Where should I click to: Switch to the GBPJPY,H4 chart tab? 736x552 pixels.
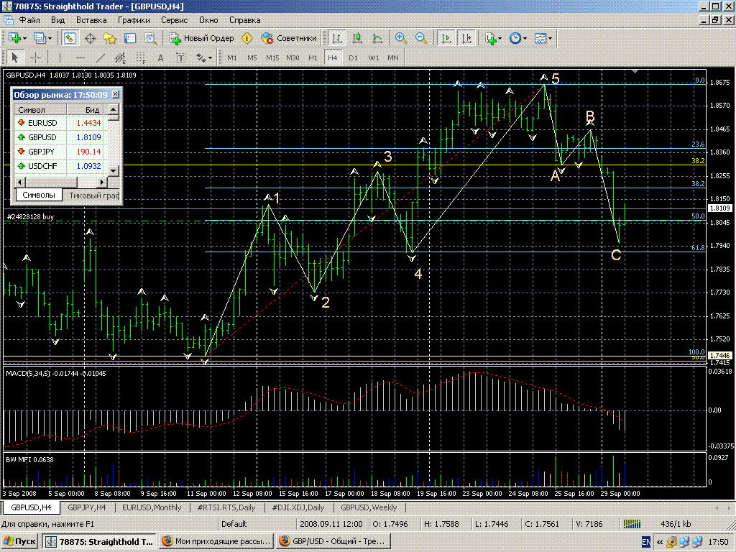pyautogui.click(x=87, y=507)
